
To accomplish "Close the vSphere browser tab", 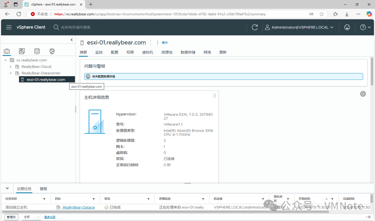I will pos(81,4).
